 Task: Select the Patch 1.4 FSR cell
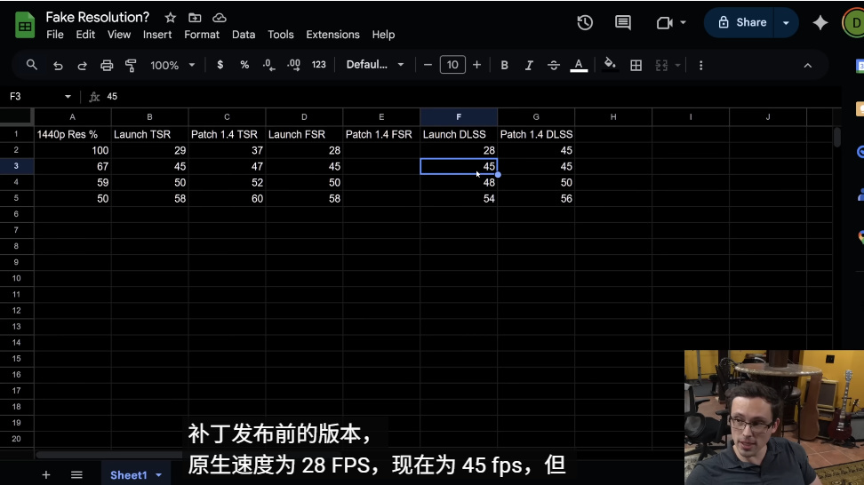click(x=381, y=134)
